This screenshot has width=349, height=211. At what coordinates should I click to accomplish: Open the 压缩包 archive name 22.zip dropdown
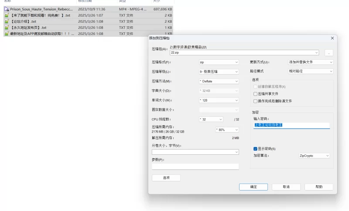click(x=316, y=53)
